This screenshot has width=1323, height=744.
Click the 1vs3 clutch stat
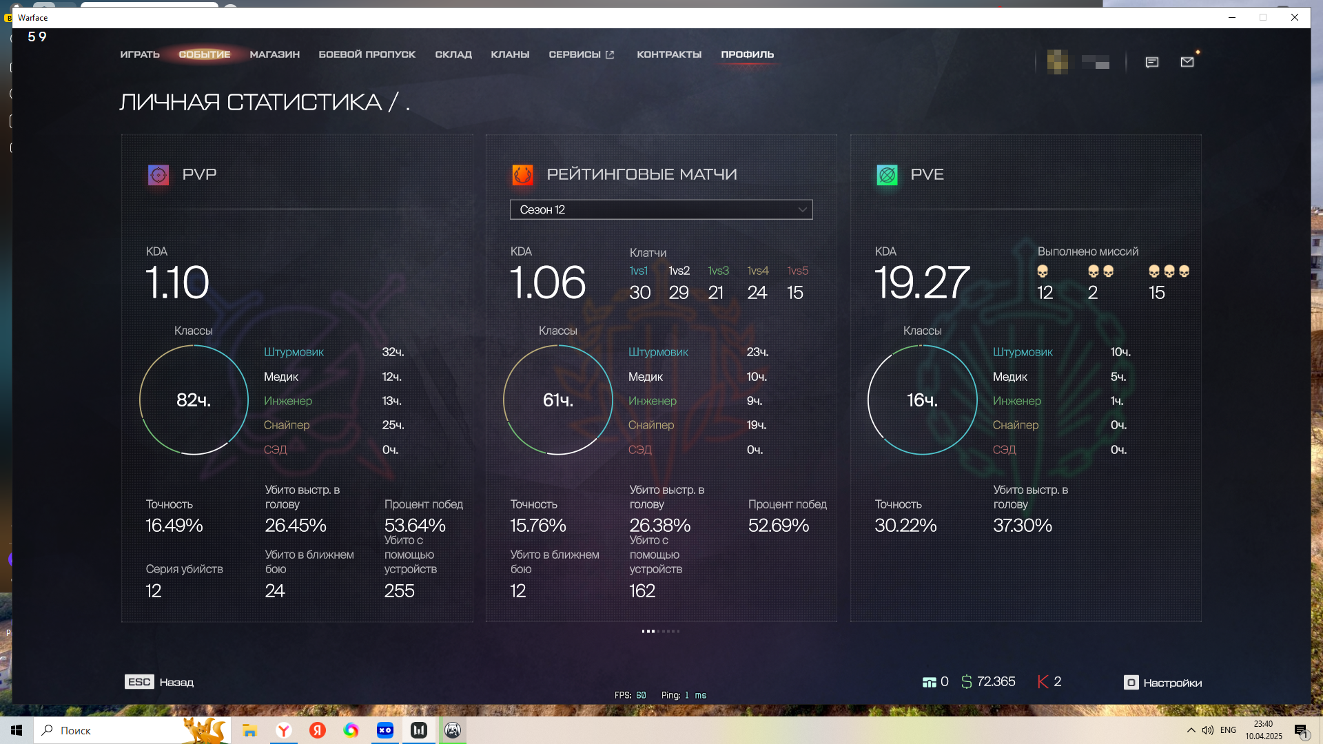point(718,283)
